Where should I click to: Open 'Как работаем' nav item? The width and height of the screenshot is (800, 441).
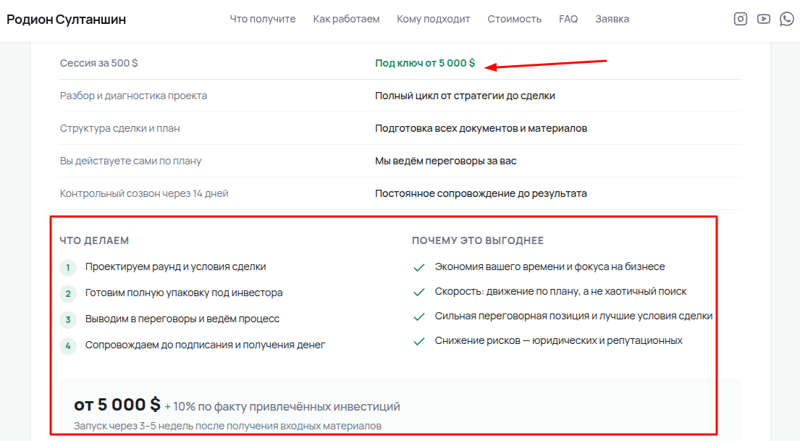click(347, 19)
